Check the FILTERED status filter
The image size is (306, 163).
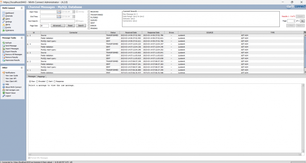coord(89,17)
